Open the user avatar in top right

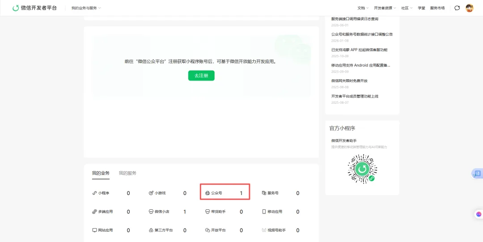(470, 8)
